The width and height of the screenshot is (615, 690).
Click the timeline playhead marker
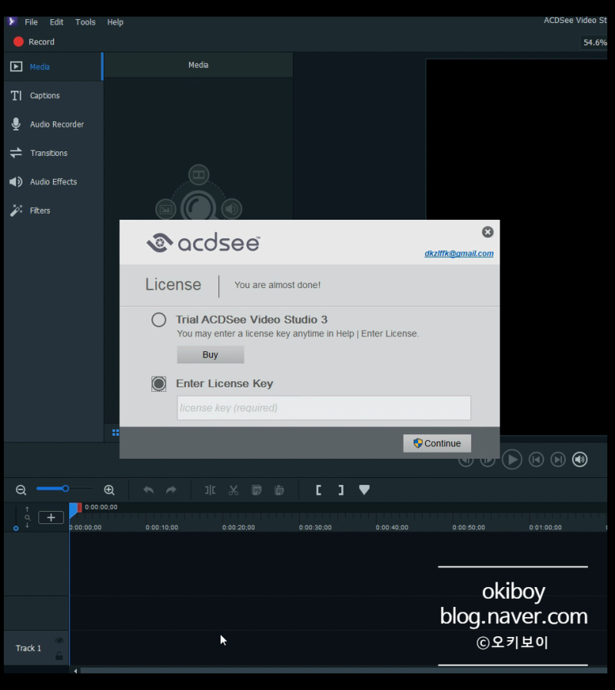pyautogui.click(x=73, y=509)
